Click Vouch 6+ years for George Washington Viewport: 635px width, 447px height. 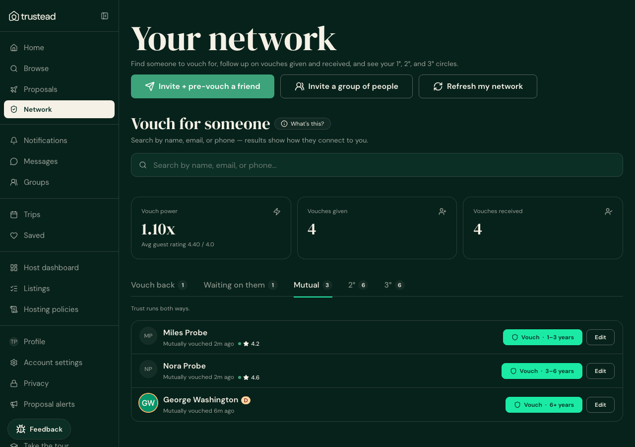544,405
